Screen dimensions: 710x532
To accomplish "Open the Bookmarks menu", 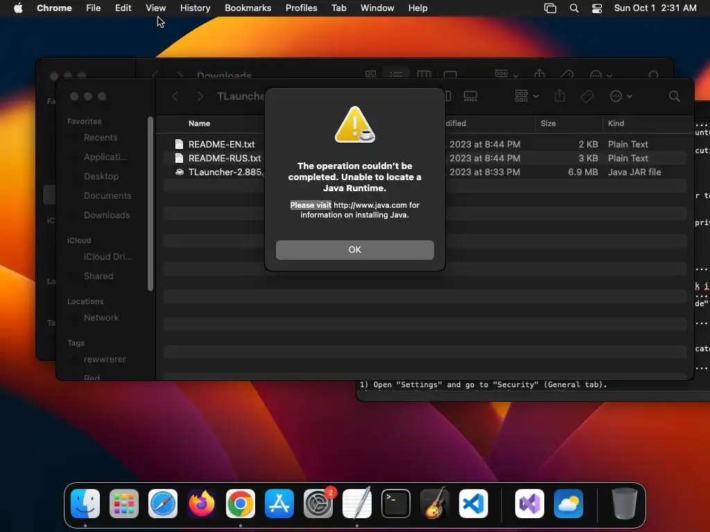I will click(248, 8).
